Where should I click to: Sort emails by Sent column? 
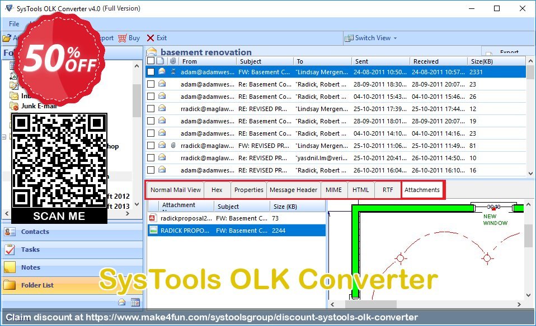[381, 61]
